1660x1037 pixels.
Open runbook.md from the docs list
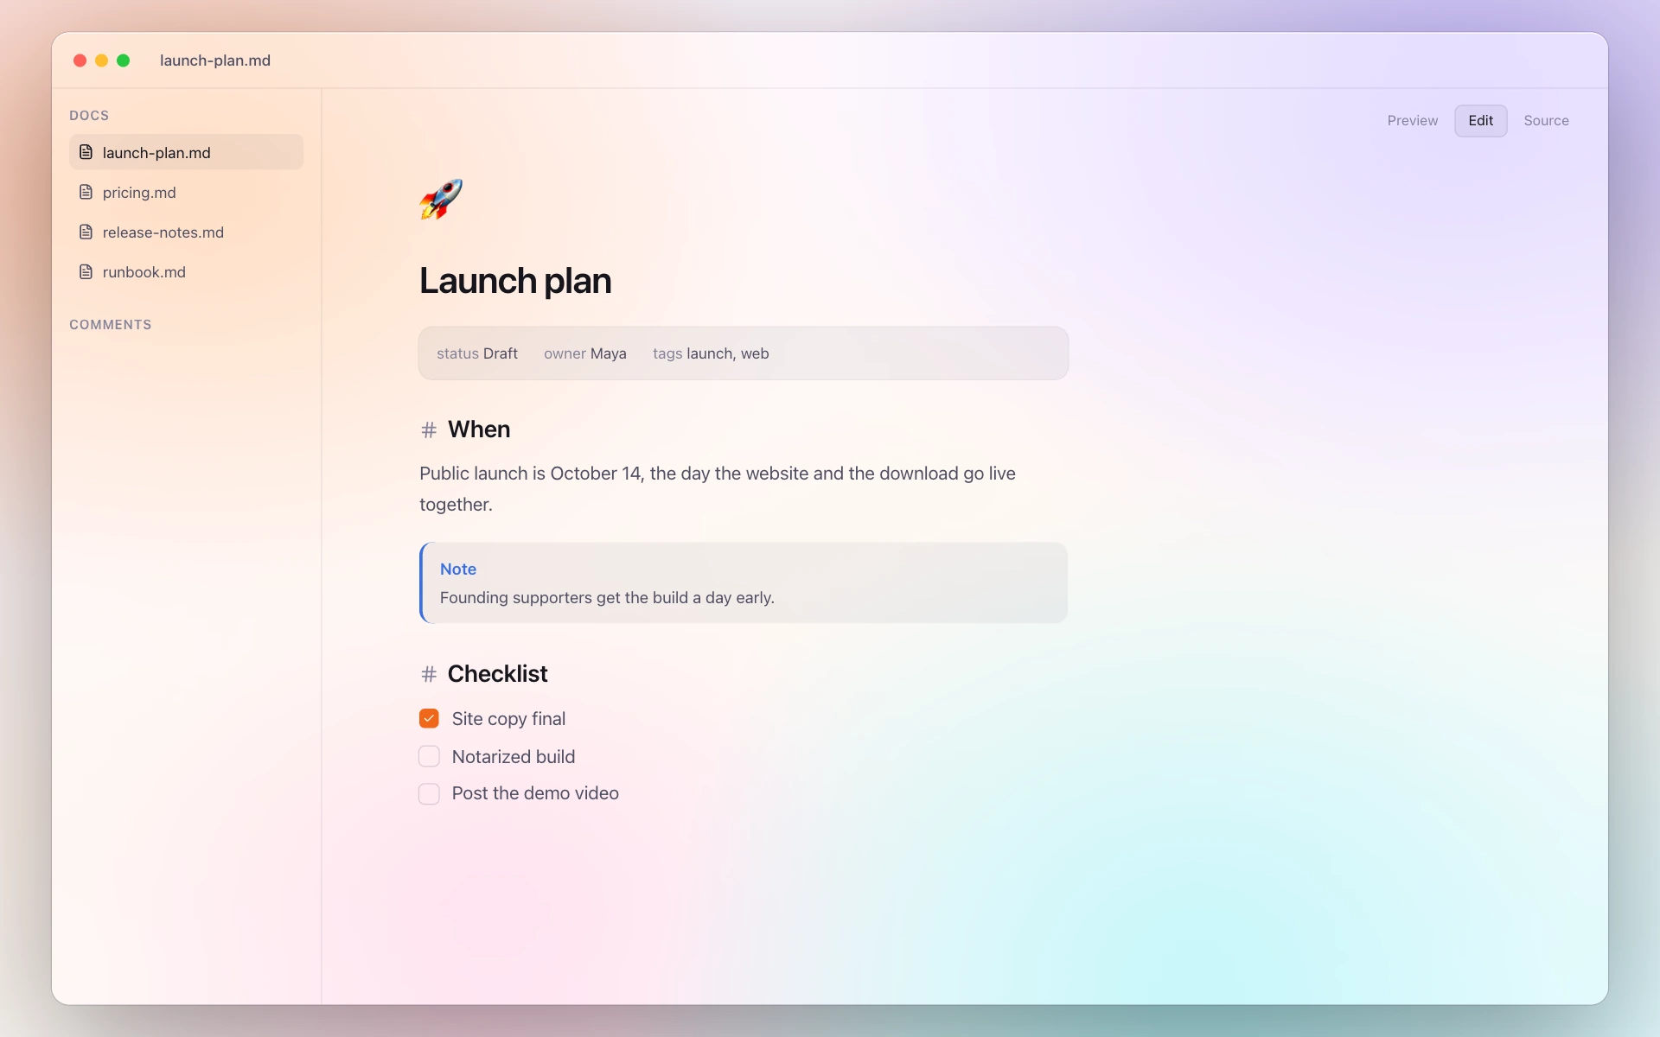[186, 271]
